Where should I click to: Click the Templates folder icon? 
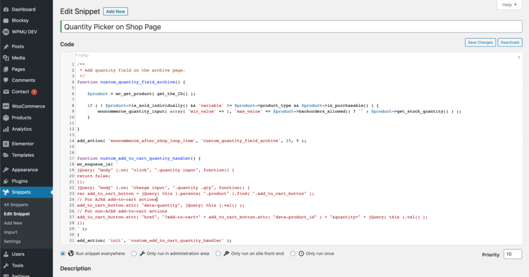(6, 155)
